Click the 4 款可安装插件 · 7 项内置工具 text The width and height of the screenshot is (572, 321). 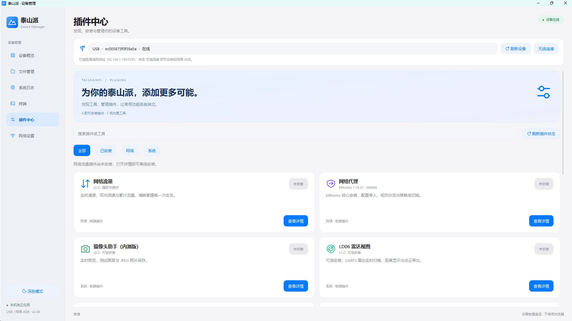click(x=104, y=113)
